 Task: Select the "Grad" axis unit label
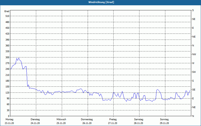(x=7, y=11)
